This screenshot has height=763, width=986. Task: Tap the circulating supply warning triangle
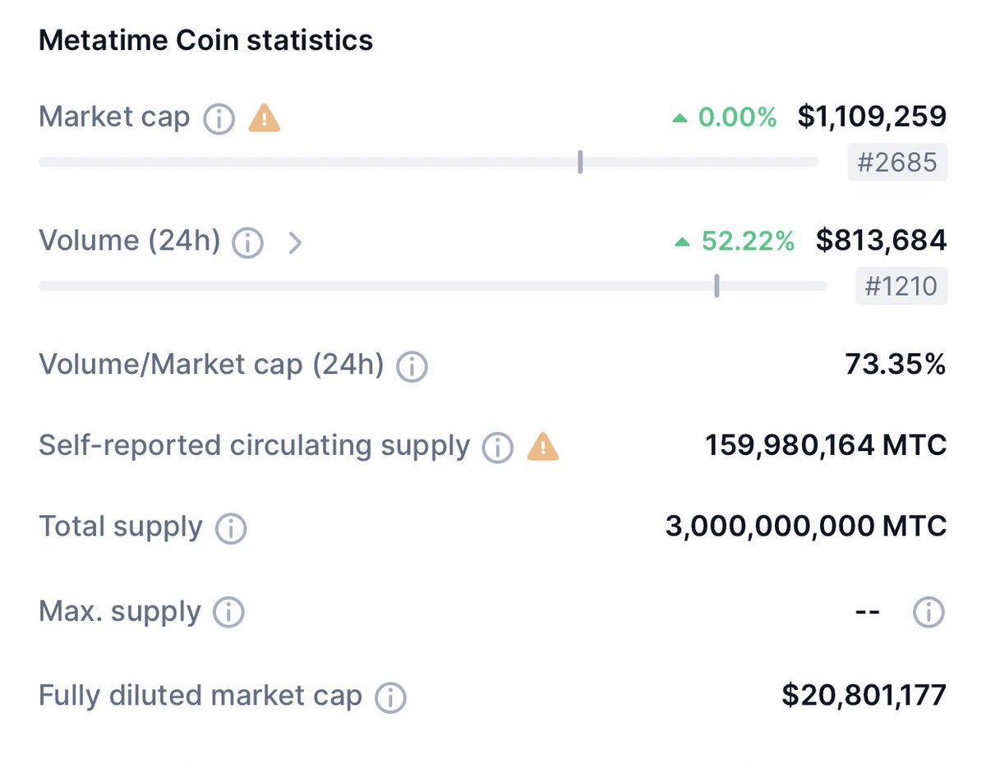tap(542, 446)
